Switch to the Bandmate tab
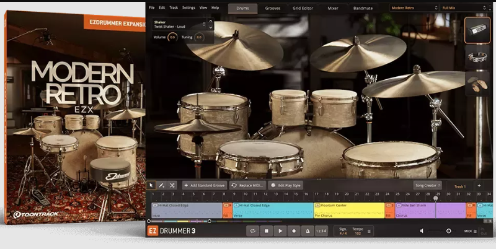The image size is (496, 249). [x=363, y=8]
